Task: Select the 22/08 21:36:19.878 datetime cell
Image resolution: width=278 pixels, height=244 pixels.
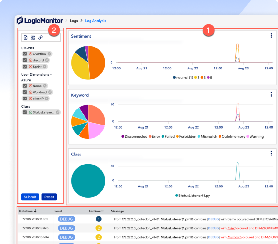Action: click(35, 228)
